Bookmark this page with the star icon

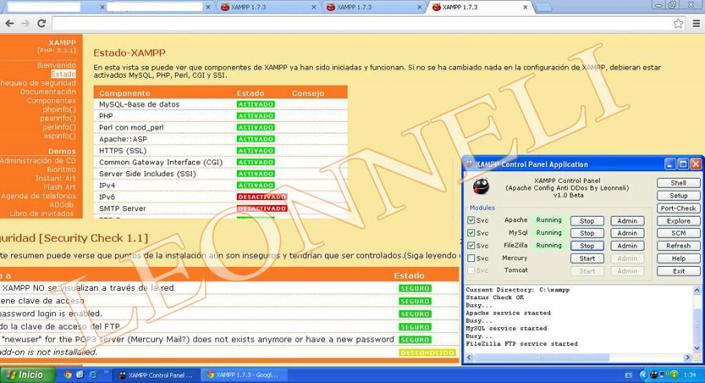tap(678, 23)
